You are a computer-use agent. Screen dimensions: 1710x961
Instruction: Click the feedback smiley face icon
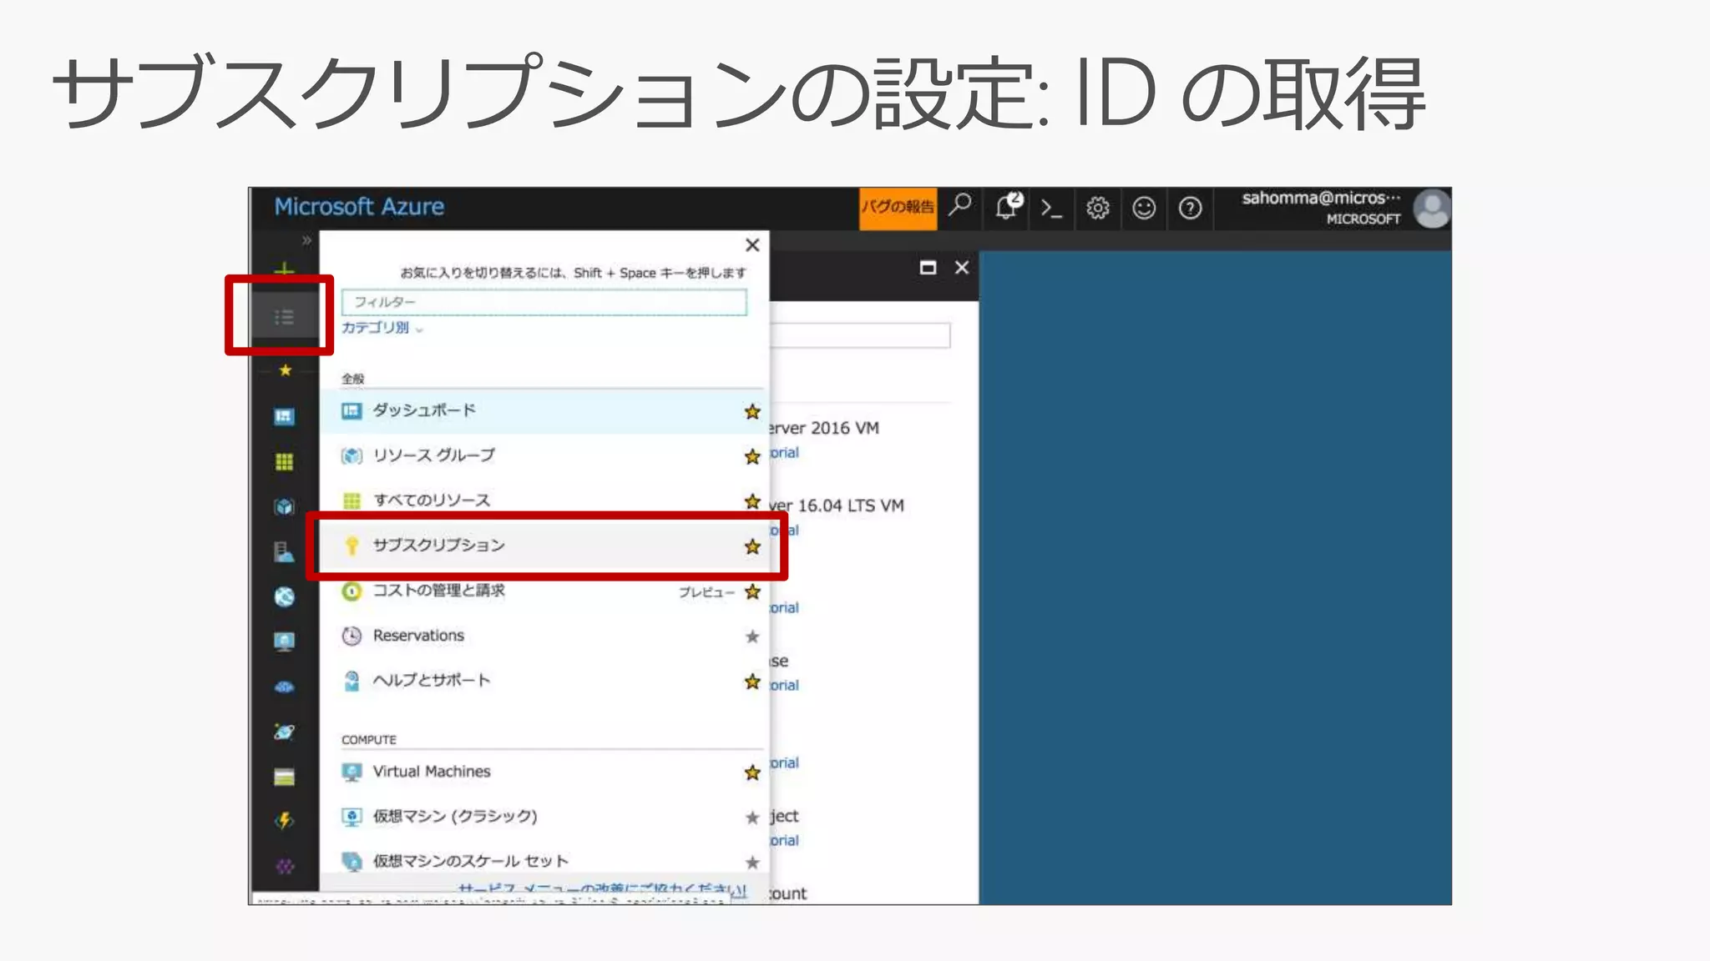[x=1143, y=209]
